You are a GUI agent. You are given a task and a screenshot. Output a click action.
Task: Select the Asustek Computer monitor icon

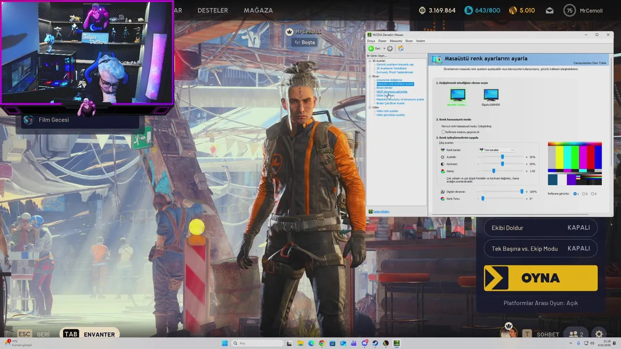458,94
